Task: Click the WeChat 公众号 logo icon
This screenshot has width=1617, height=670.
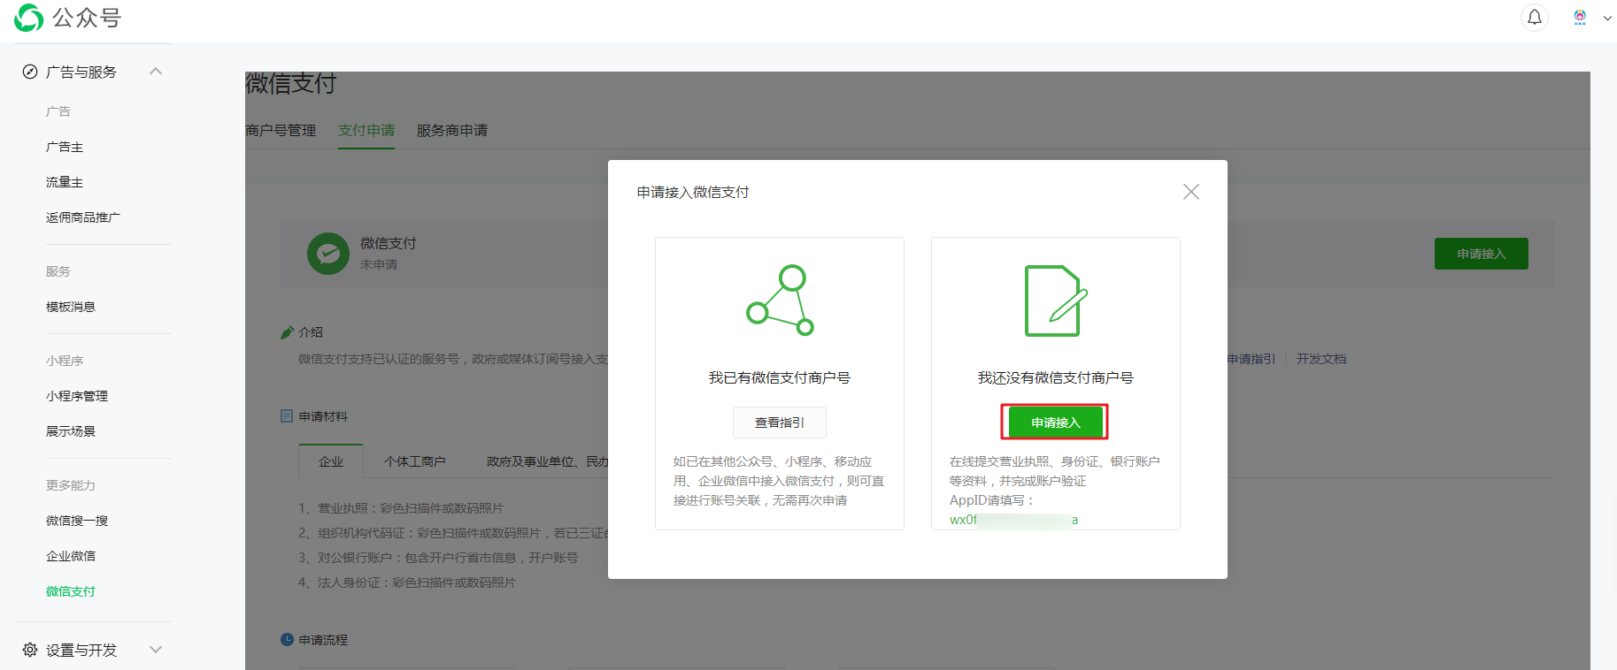Action: click(x=28, y=18)
